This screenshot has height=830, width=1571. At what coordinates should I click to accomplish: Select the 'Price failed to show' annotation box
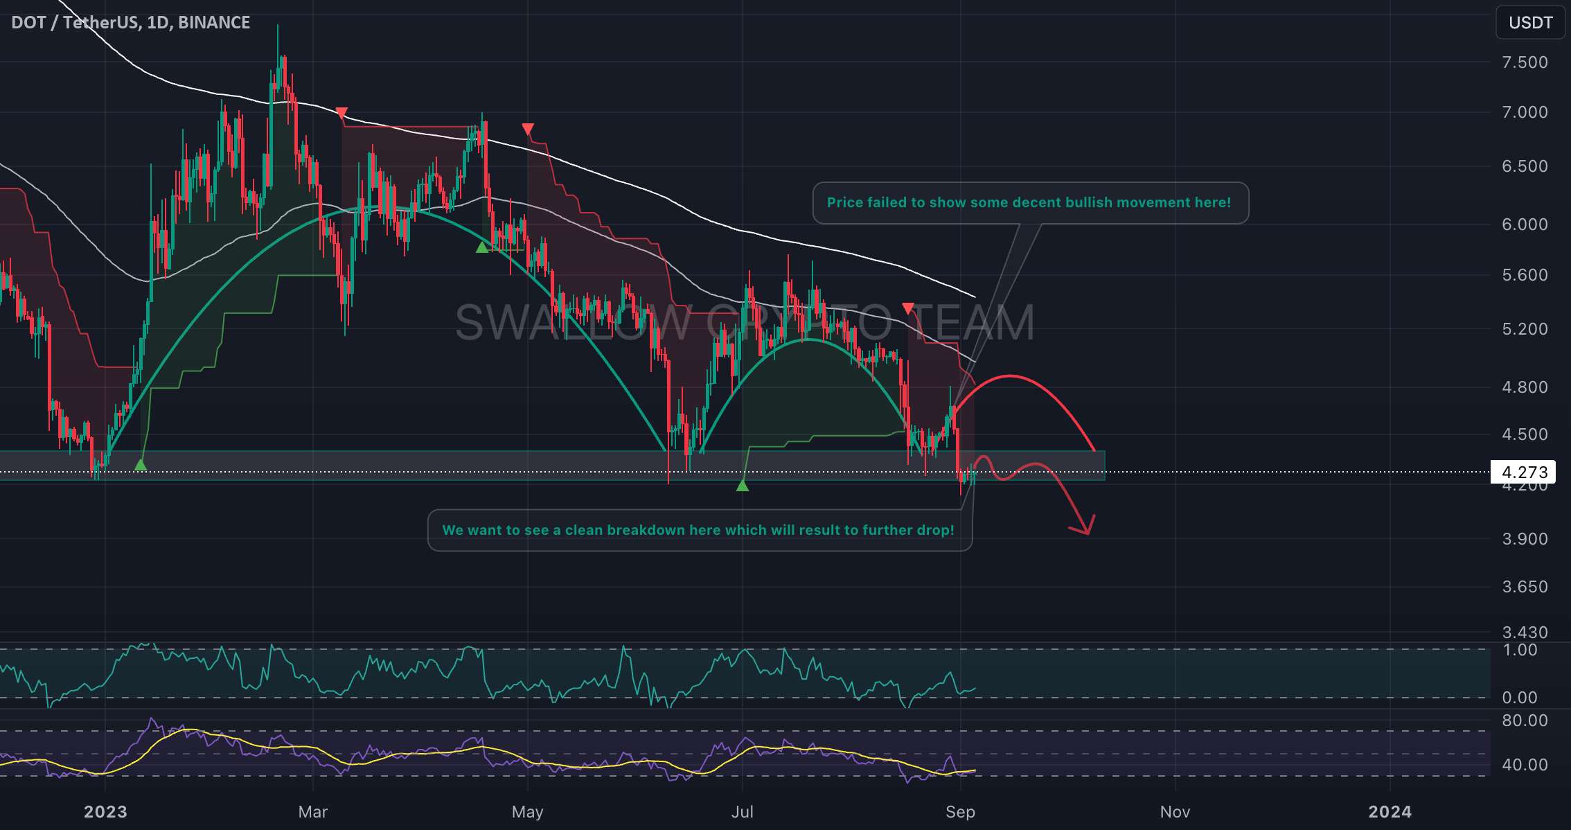1030,203
